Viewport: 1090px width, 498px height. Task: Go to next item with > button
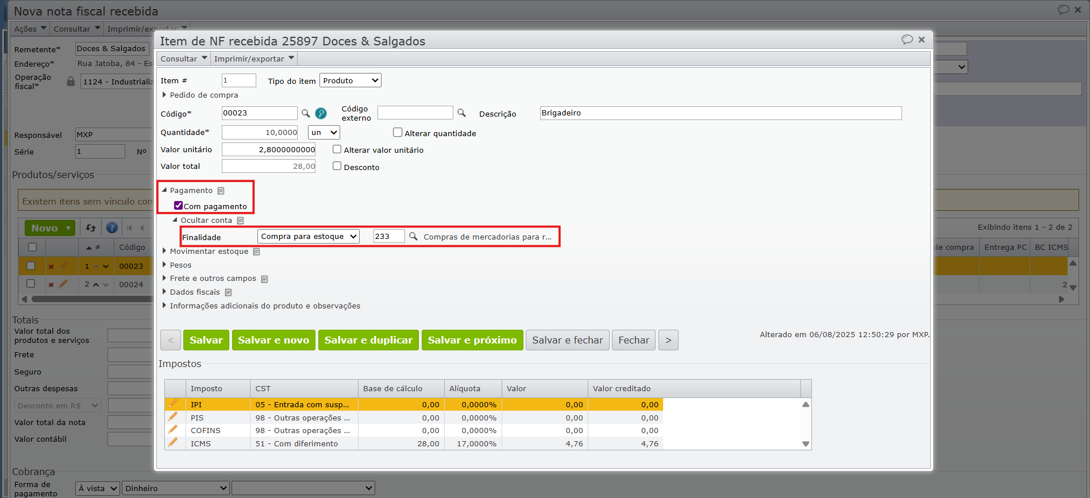[668, 340]
